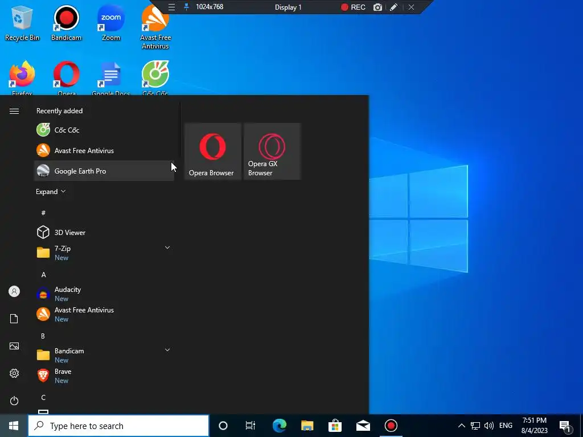Take a screenshot with camera icon
583x437 pixels.
click(x=378, y=7)
